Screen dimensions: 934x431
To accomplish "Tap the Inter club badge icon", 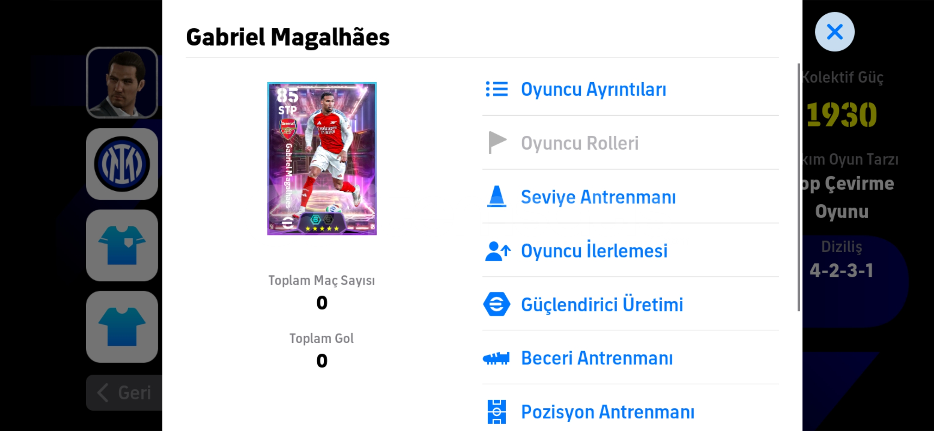I will point(122,164).
